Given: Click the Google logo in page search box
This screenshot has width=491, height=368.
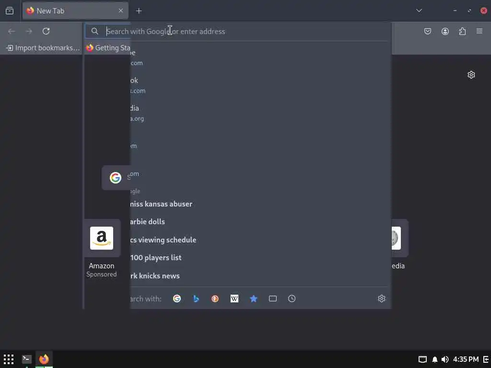Looking at the screenshot, I should point(116,178).
